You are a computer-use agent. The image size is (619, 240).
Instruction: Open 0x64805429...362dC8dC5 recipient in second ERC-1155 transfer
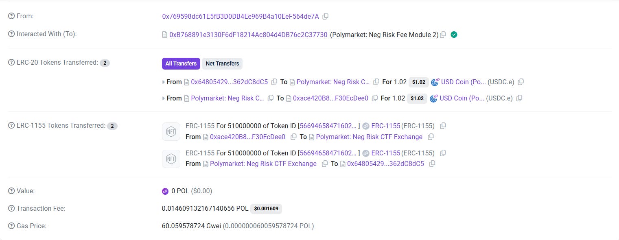[385, 164]
